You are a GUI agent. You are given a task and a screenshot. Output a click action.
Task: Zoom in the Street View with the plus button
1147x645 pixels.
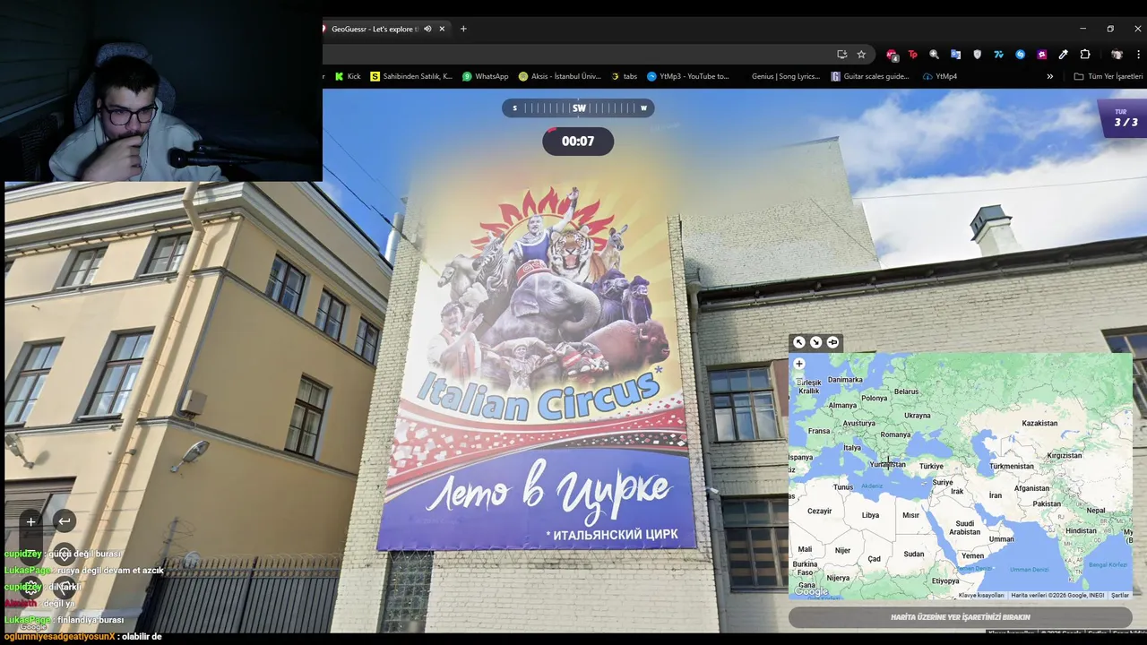point(30,521)
